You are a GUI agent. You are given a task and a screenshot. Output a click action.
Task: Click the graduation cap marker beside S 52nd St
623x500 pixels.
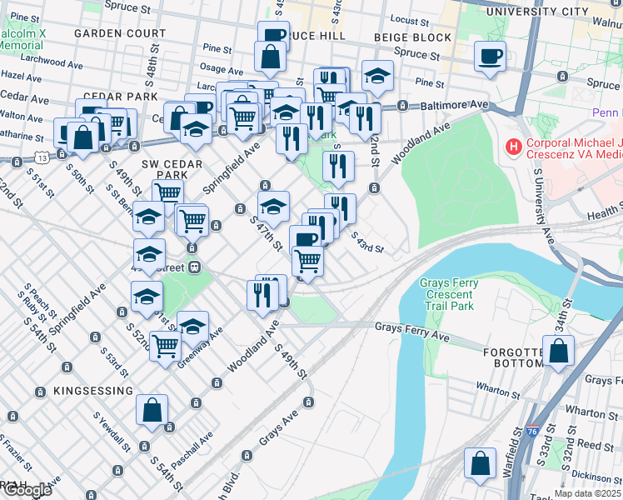tap(147, 297)
